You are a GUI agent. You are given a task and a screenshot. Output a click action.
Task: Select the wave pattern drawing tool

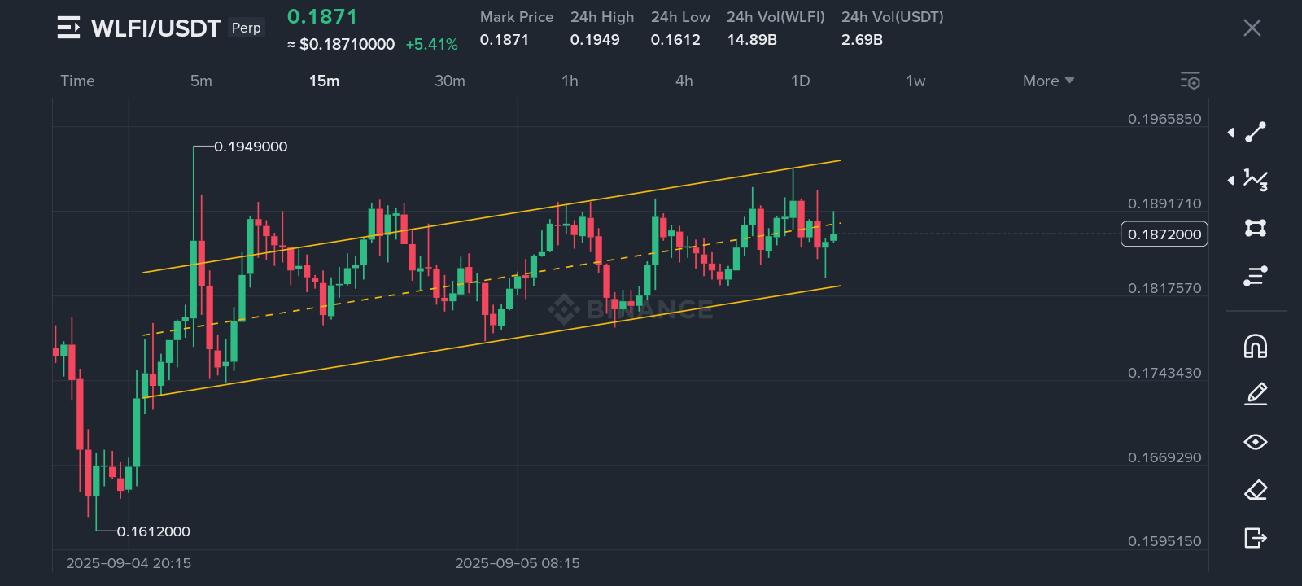click(1256, 180)
